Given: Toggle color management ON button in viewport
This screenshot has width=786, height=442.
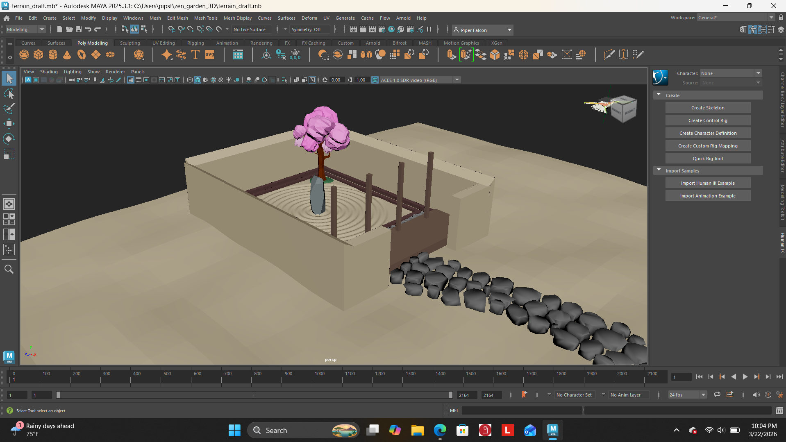Looking at the screenshot, I should (375, 80).
